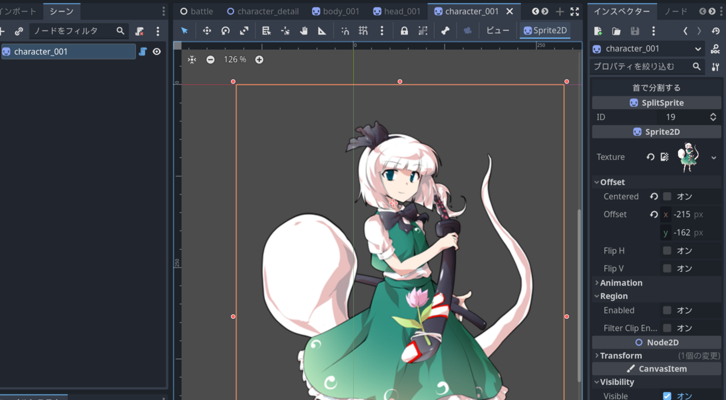Open documentation with DOC icon
This screenshot has width=726, height=400.
(x=716, y=49)
